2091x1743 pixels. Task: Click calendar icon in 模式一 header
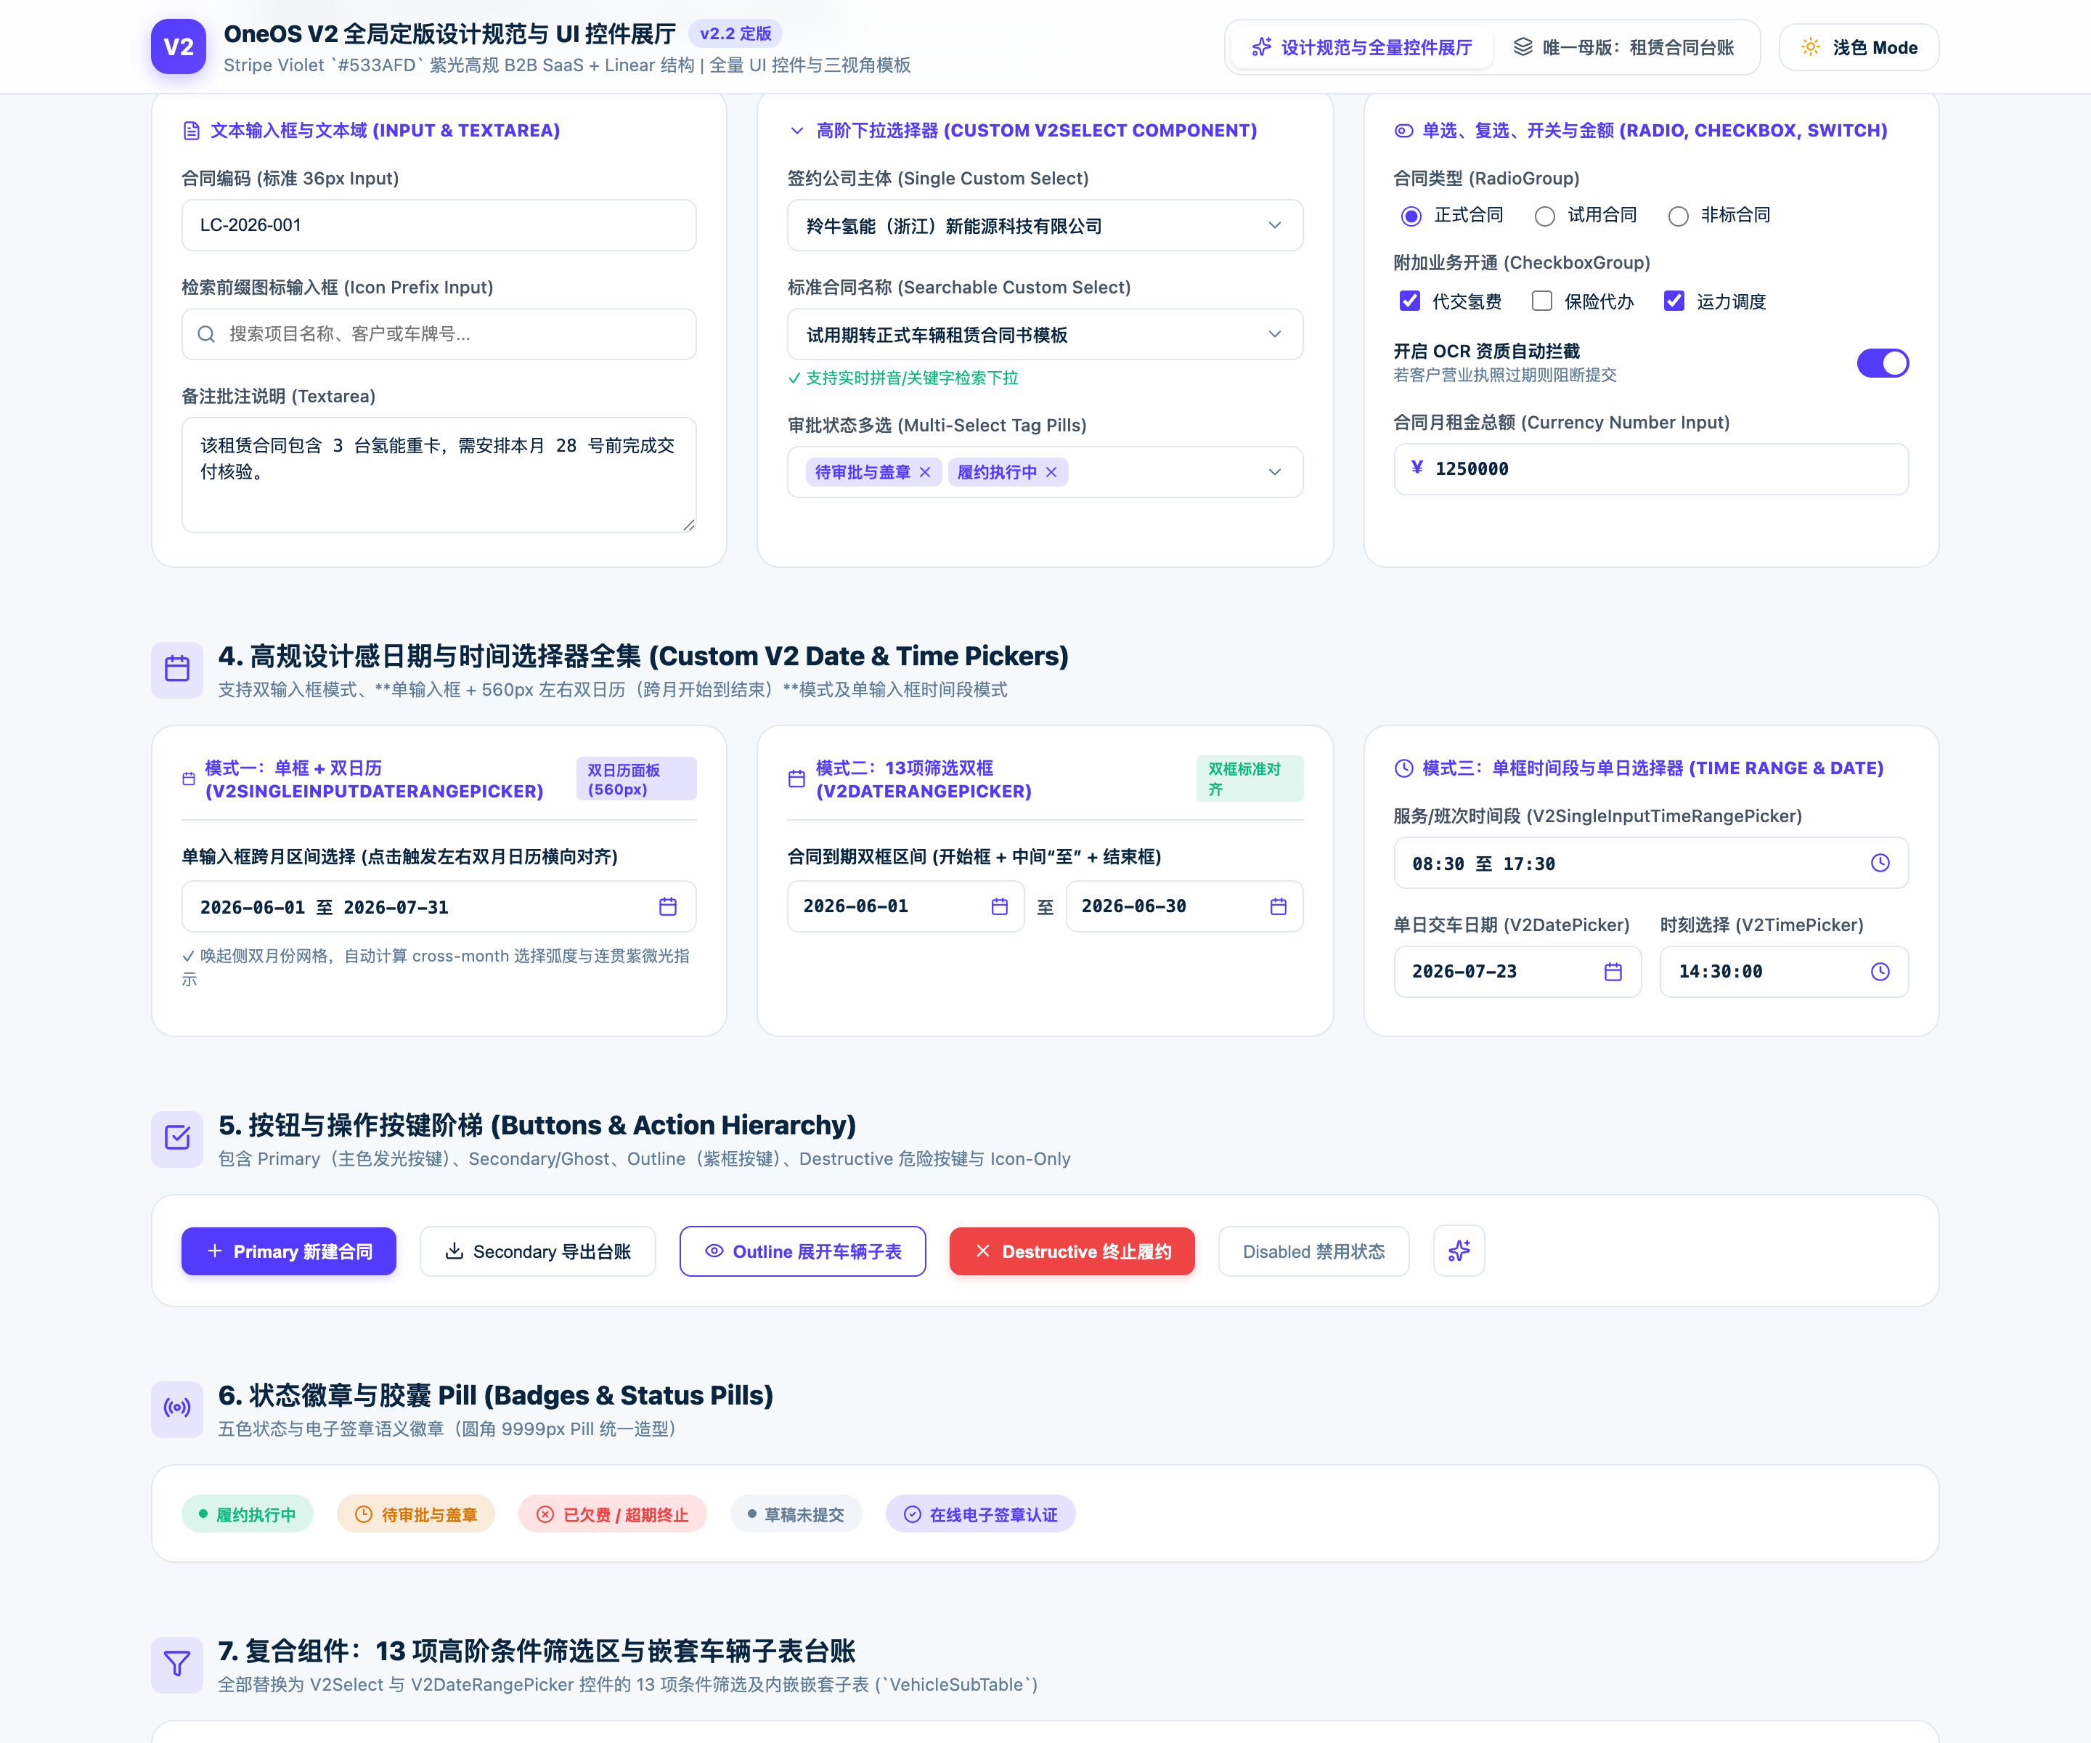[x=189, y=779]
